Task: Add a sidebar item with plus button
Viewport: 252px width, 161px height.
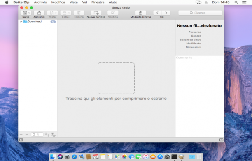Action: click(21, 134)
